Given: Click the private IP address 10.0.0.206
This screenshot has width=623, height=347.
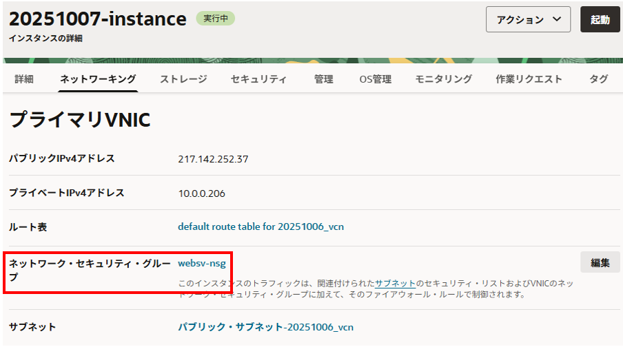Looking at the screenshot, I should pos(201,193).
